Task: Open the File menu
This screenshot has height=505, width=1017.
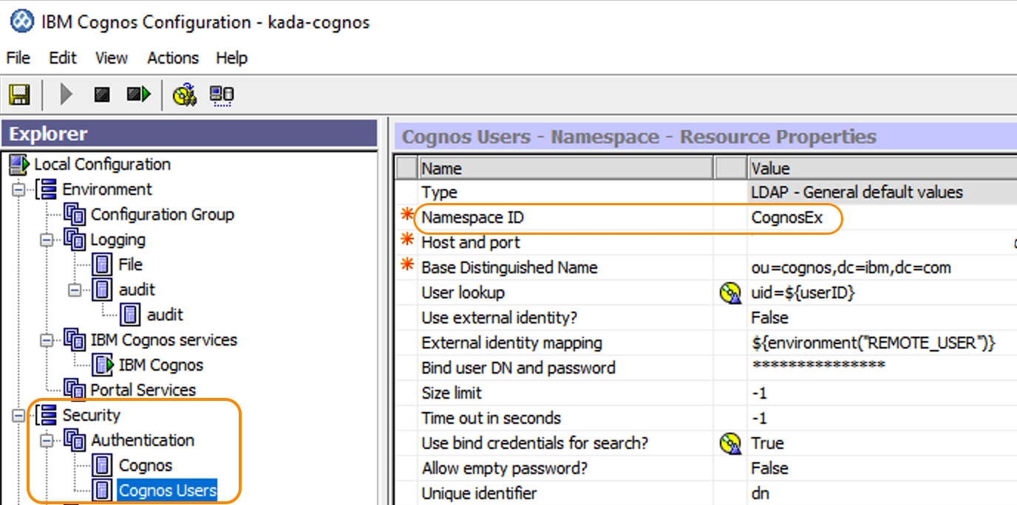Action: point(17,58)
